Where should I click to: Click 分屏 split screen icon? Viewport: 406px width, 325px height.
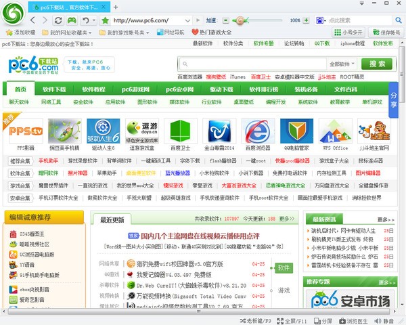coord(323,321)
